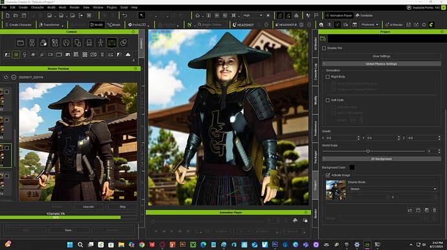Enable the TAA checkbox

click(x=324, y=48)
